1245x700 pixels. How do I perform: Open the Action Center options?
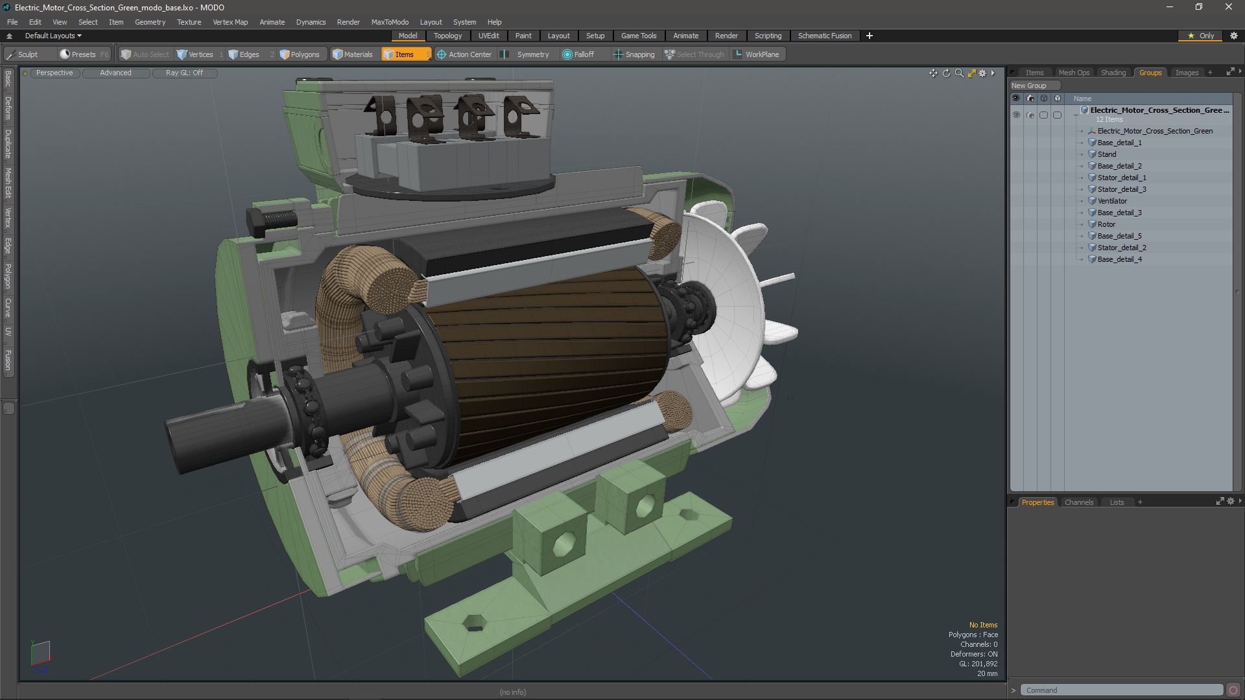point(464,54)
